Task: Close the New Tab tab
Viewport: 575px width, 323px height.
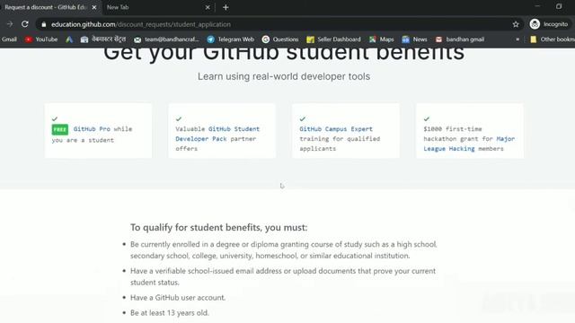Action: click(x=208, y=7)
